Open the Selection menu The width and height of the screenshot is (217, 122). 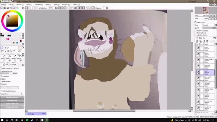[39, 4]
